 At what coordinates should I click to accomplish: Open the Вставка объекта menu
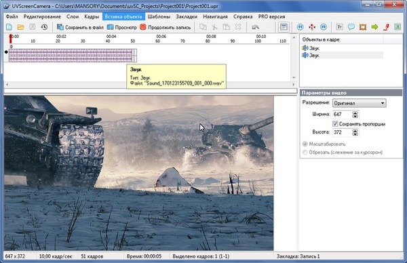[123, 16]
